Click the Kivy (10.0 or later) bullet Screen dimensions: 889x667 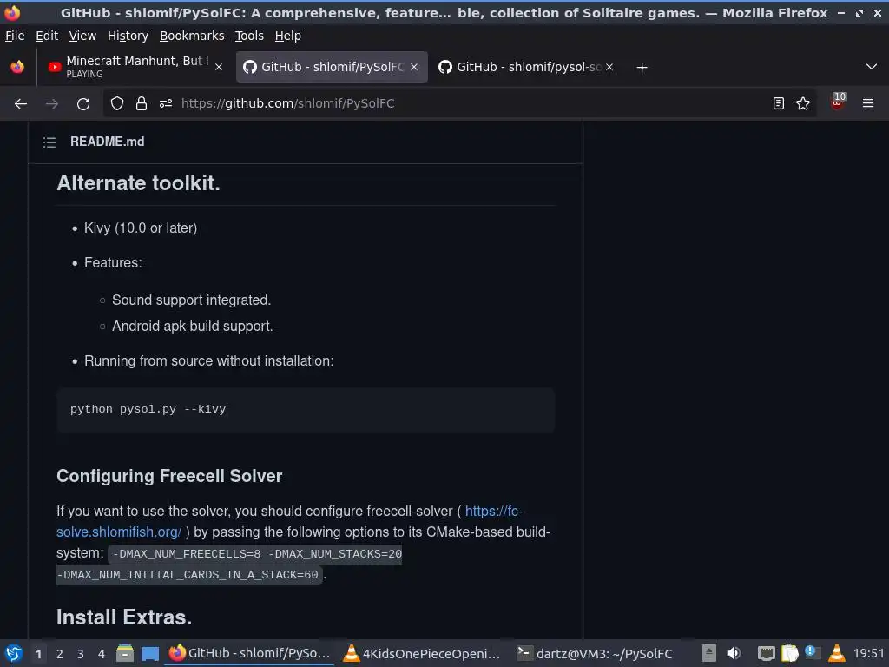point(141,228)
